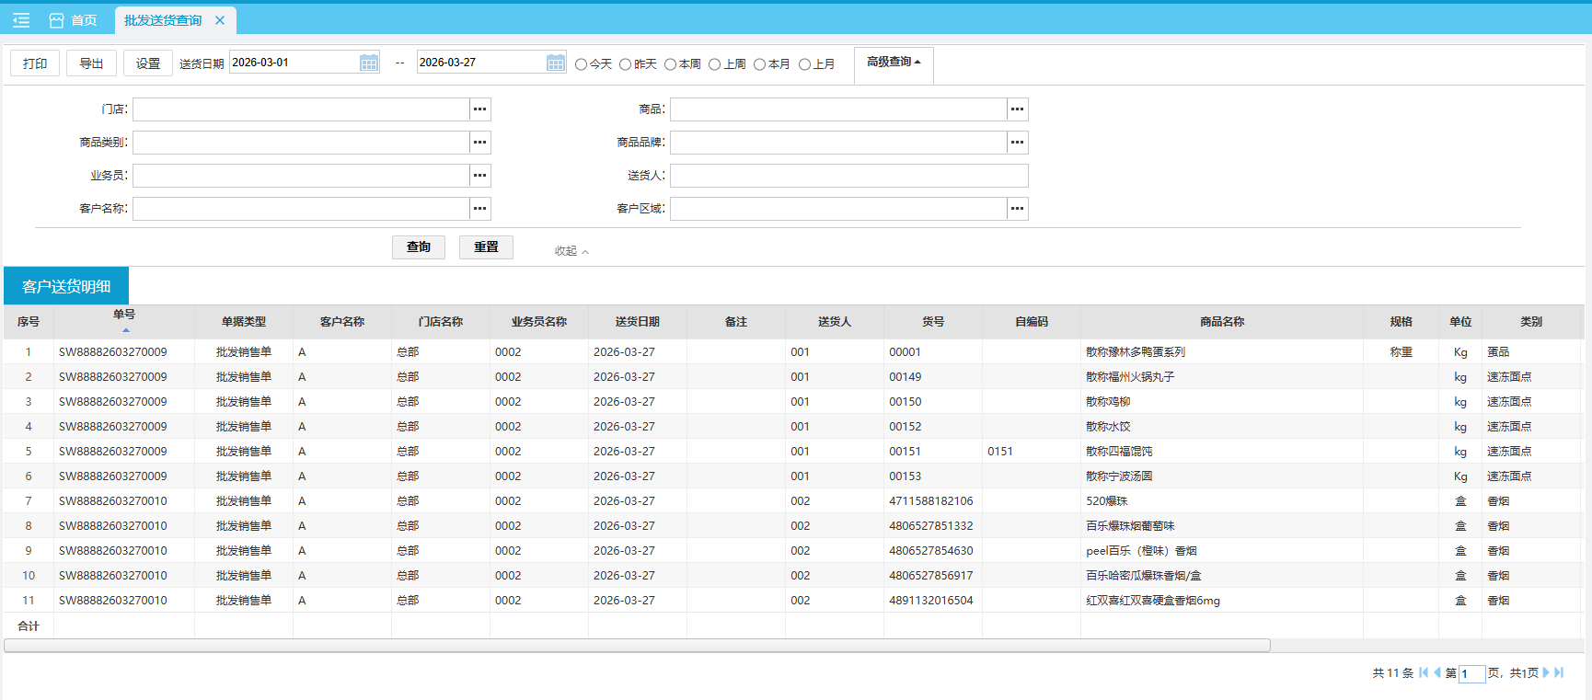Screen dimensions: 1592x700
Task: Click the sidebar menu collapse icon
Action: tap(21, 20)
